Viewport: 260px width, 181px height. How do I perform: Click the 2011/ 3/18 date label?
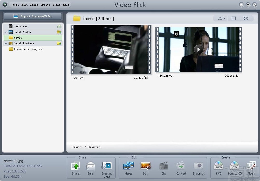[141, 78]
